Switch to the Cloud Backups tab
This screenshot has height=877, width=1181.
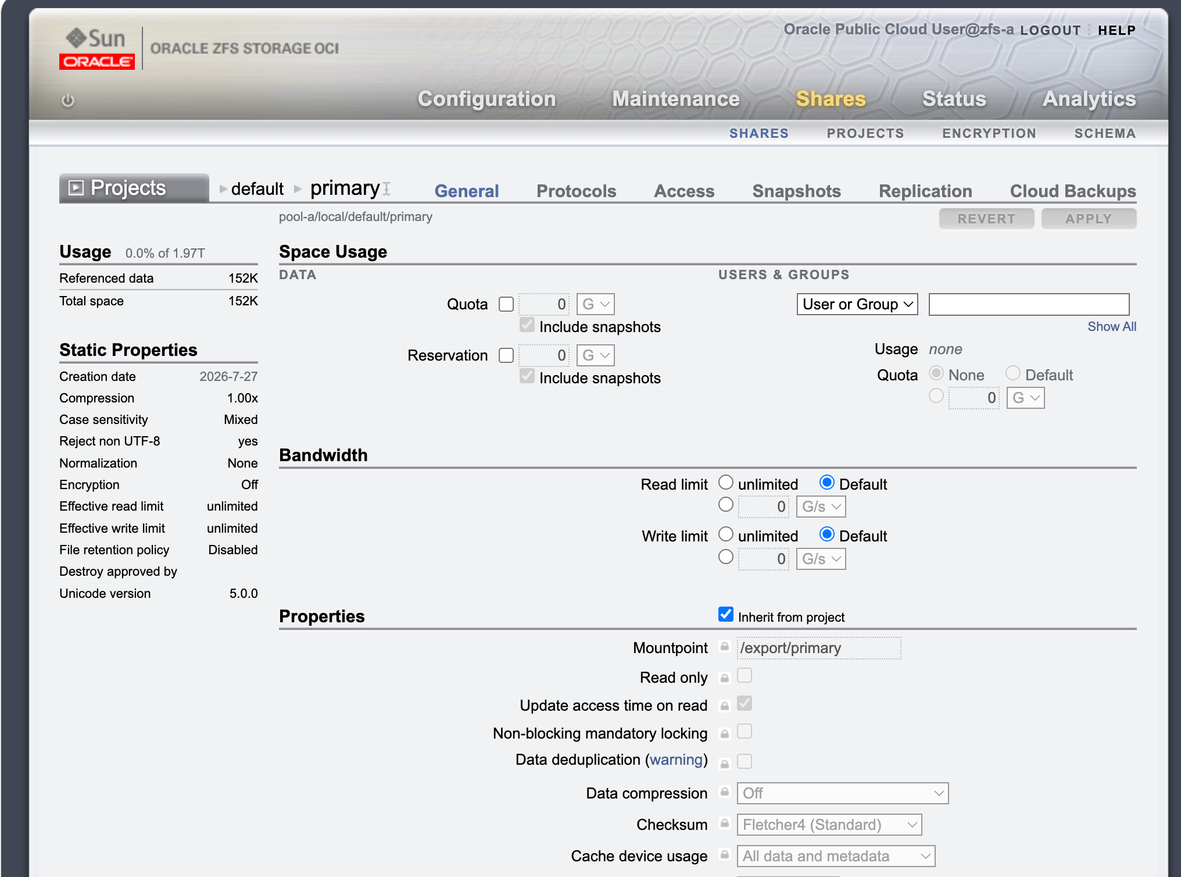pyautogui.click(x=1073, y=191)
